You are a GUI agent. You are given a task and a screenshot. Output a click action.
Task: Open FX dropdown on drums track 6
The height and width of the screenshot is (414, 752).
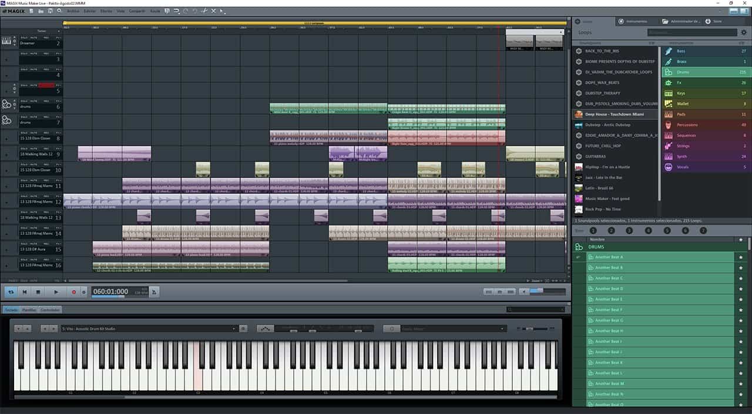pos(59,101)
